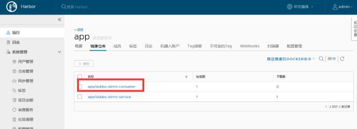This screenshot has height=129, width=357.
Task: Click the admin user avatar icon
Action: click(335, 7)
